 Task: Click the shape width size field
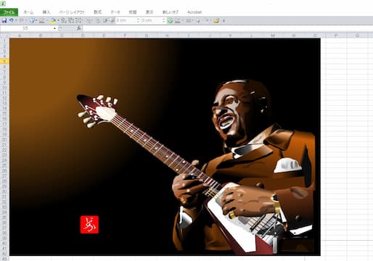(x=152, y=20)
